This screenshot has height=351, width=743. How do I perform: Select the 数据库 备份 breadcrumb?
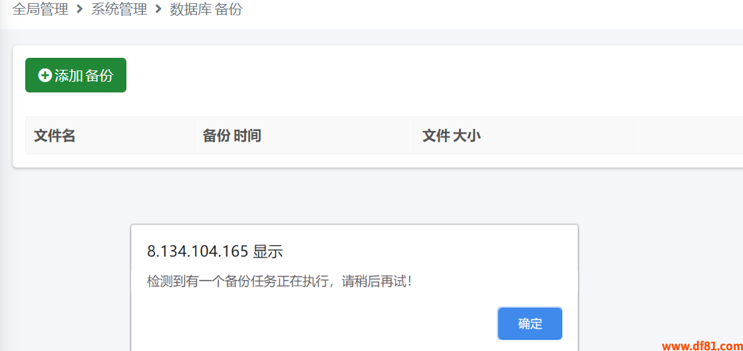(x=206, y=9)
